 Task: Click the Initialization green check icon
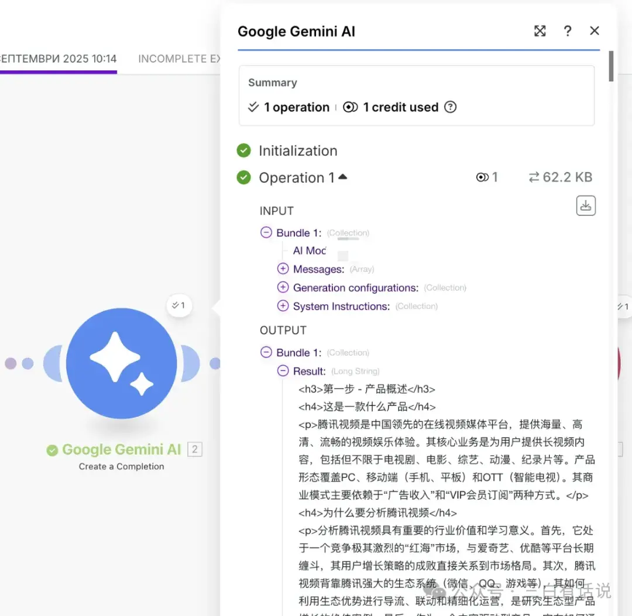click(x=243, y=151)
